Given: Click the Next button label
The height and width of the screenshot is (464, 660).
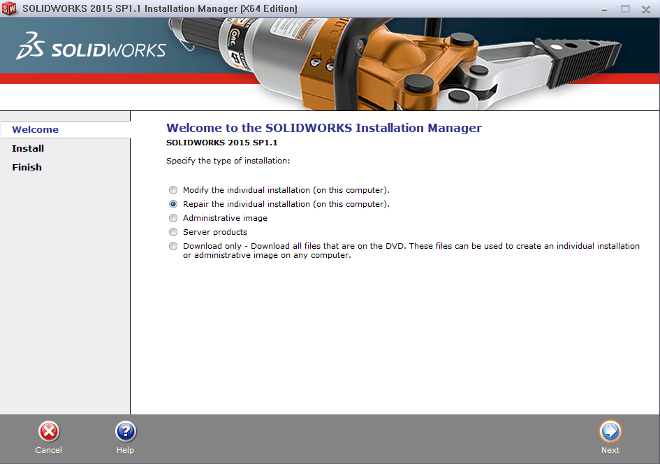Looking at the screenshot, I should click(610, 450).
